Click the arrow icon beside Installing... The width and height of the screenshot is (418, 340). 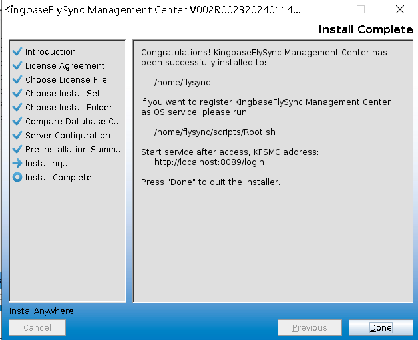click(17, 163)
